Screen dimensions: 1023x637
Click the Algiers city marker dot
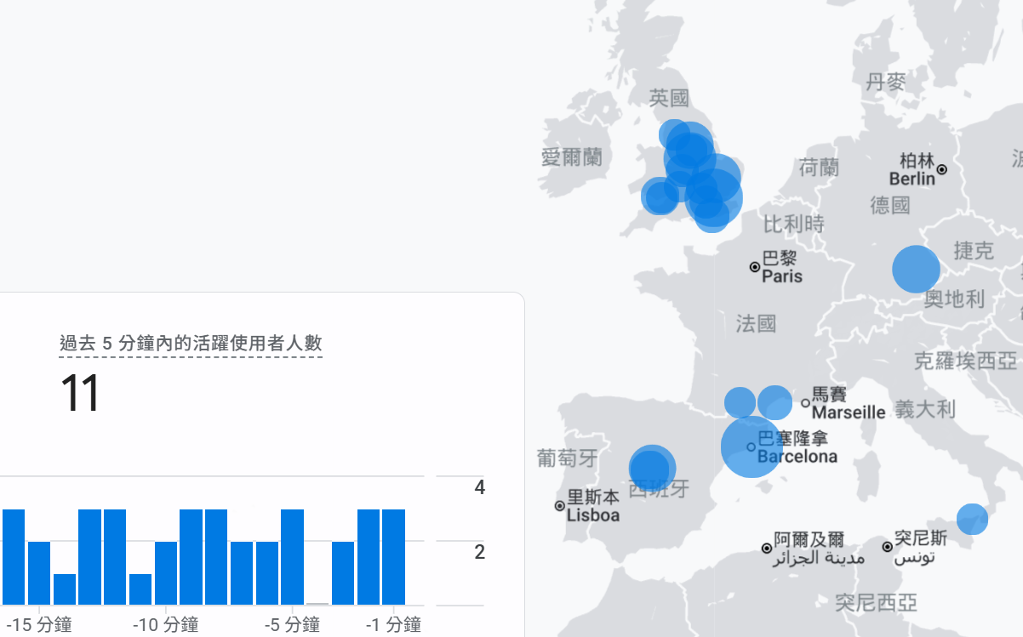[767, 549]
